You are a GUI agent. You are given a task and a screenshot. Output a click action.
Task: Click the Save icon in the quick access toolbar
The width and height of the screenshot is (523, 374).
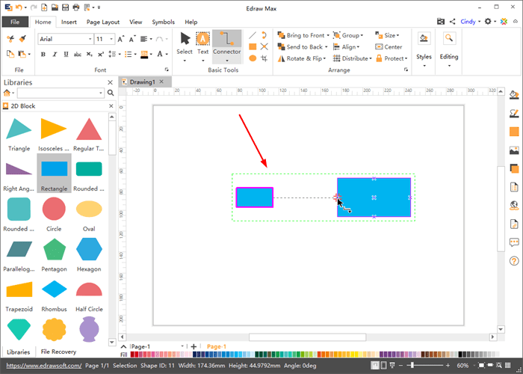coord(66,7)
